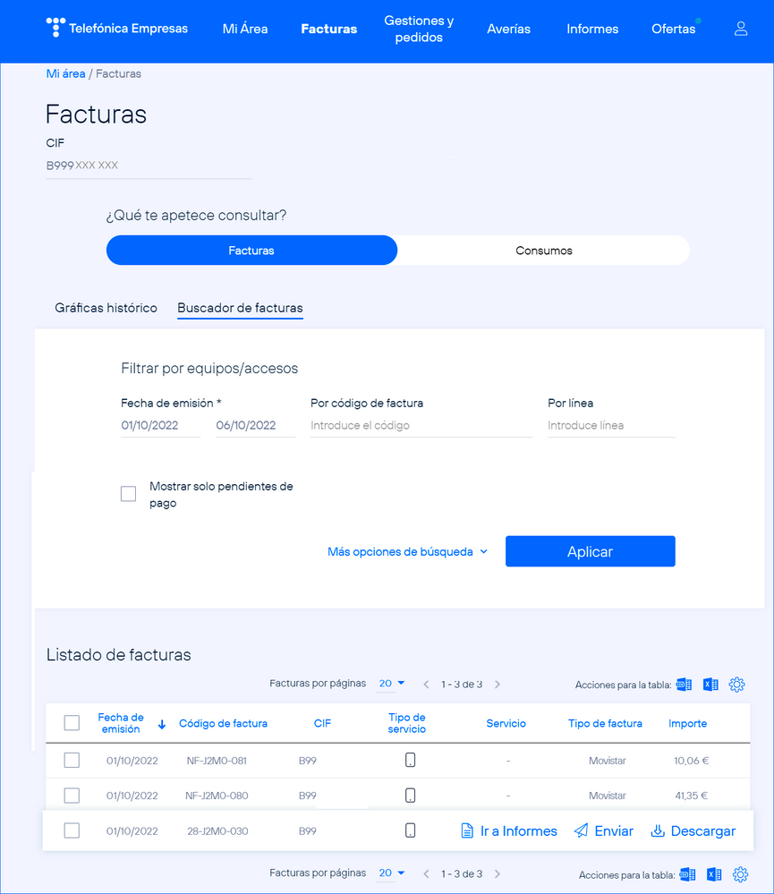Image resolution: width=774 pixels, height=894 pixels.
Task: Click the Telefónica Empresas logo
Action: [x=117, y=28]
